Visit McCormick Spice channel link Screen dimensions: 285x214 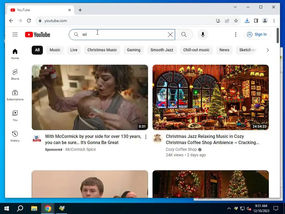80,149
